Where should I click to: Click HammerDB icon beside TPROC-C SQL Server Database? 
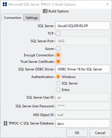(x=5, y=123)
